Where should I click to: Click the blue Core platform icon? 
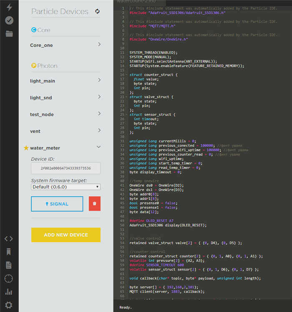pos(34,30)
